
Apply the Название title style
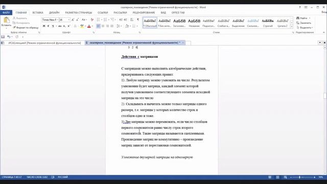(194, 22)
